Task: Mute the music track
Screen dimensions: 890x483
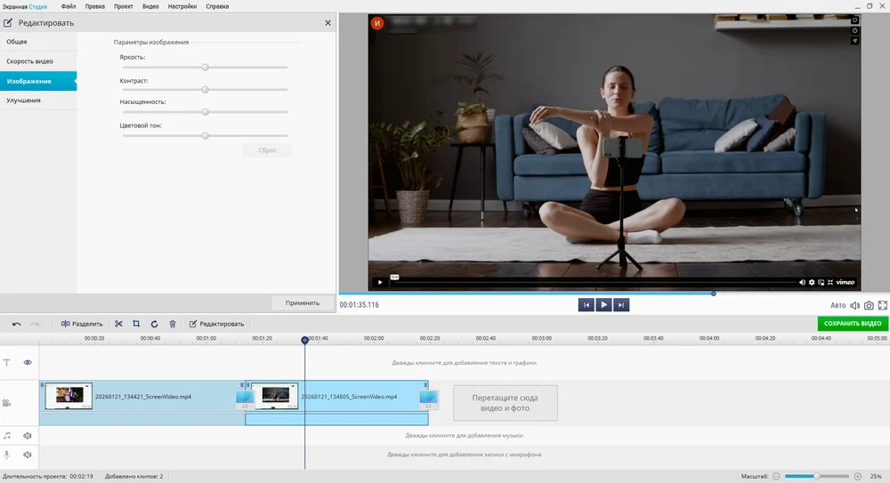Action: tap(28, 436)
